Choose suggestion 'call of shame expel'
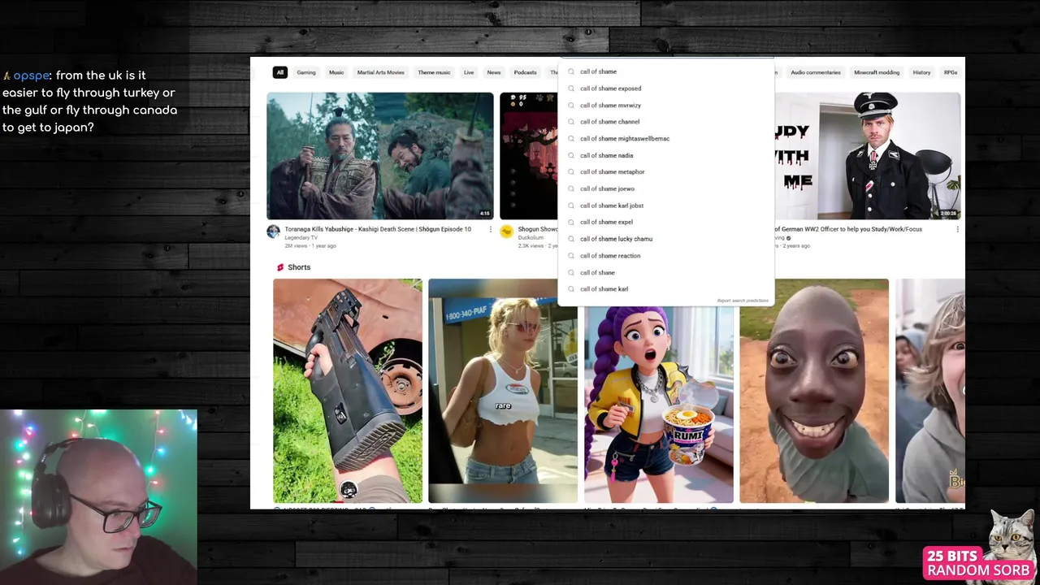 [x=666, y=222]
